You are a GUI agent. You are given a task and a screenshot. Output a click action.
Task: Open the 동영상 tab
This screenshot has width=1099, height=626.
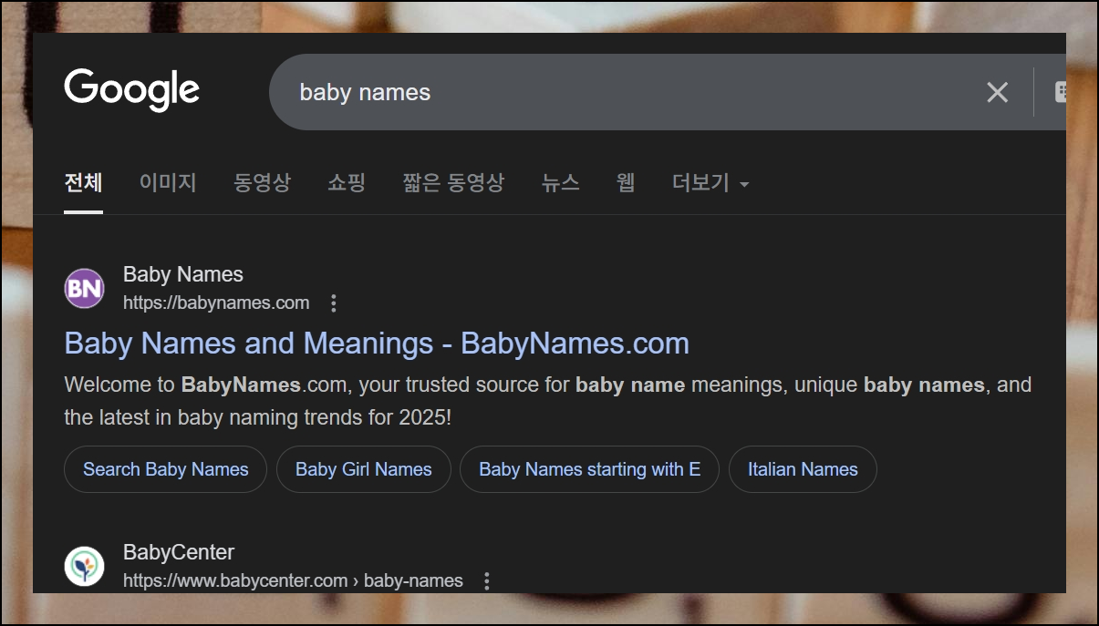point(262,182)
